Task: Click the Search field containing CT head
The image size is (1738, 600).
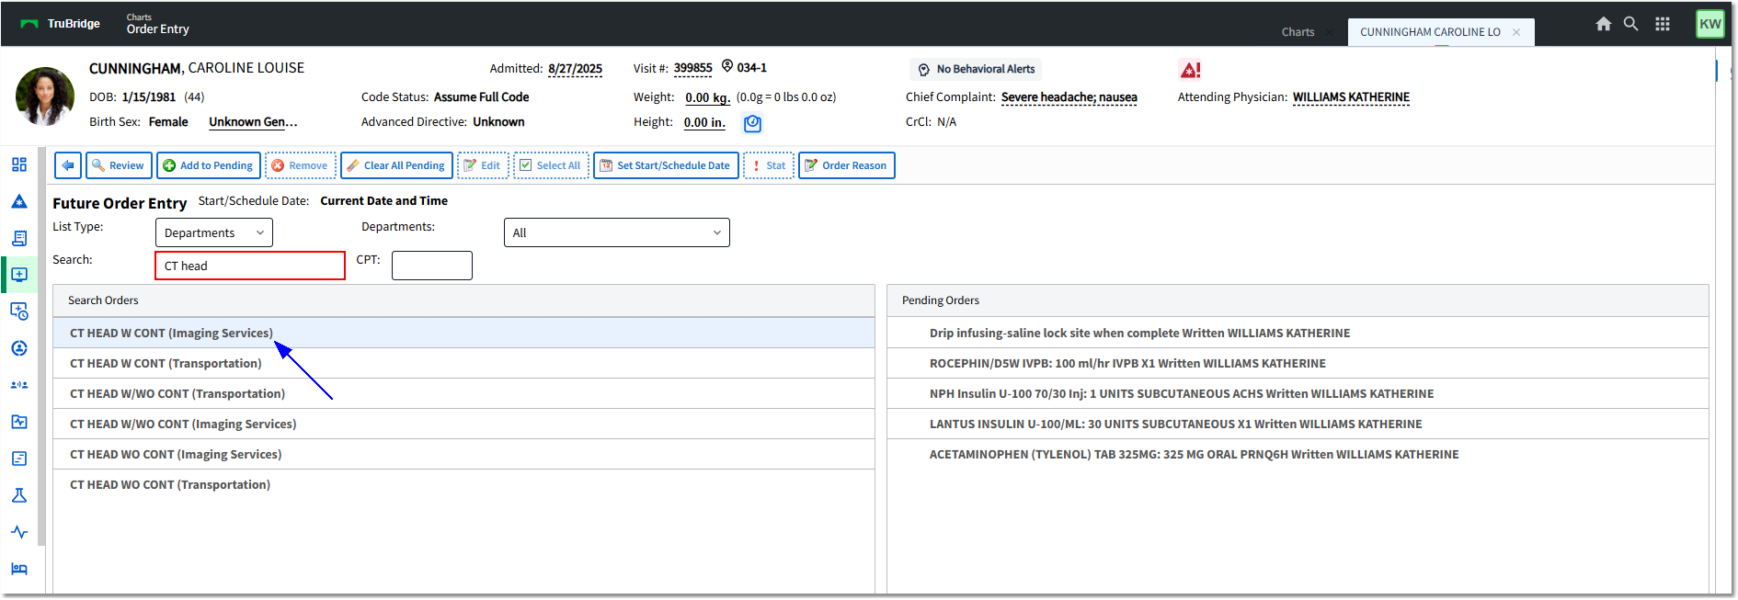Action: click(250, 266)
